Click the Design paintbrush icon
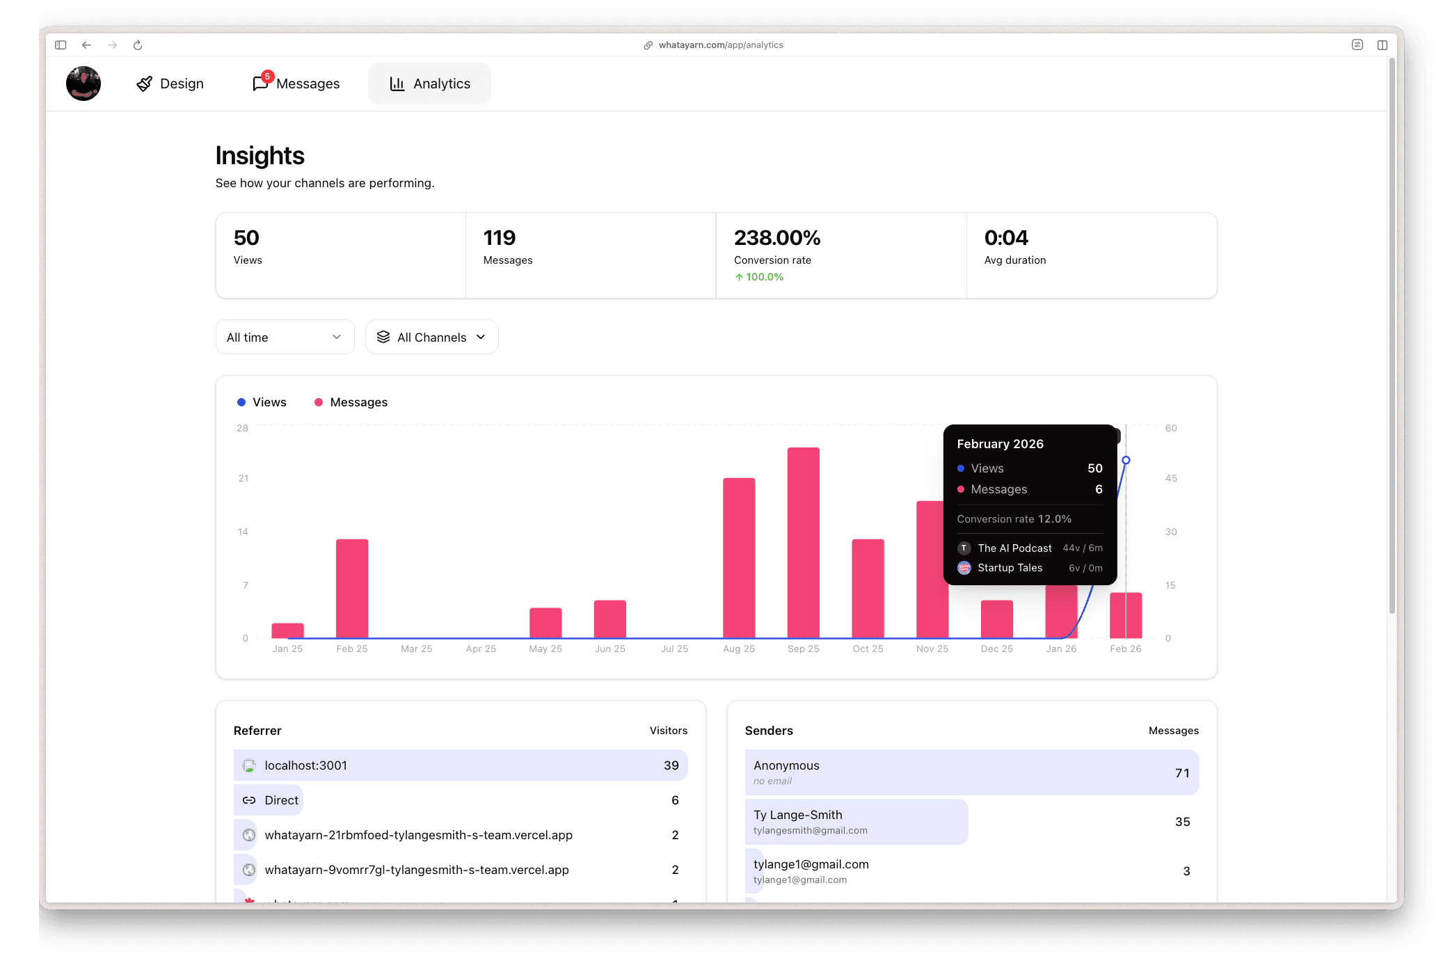 (x=144, y=84)
